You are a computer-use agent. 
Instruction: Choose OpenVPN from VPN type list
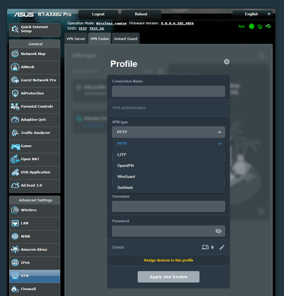tap(168, 166)
